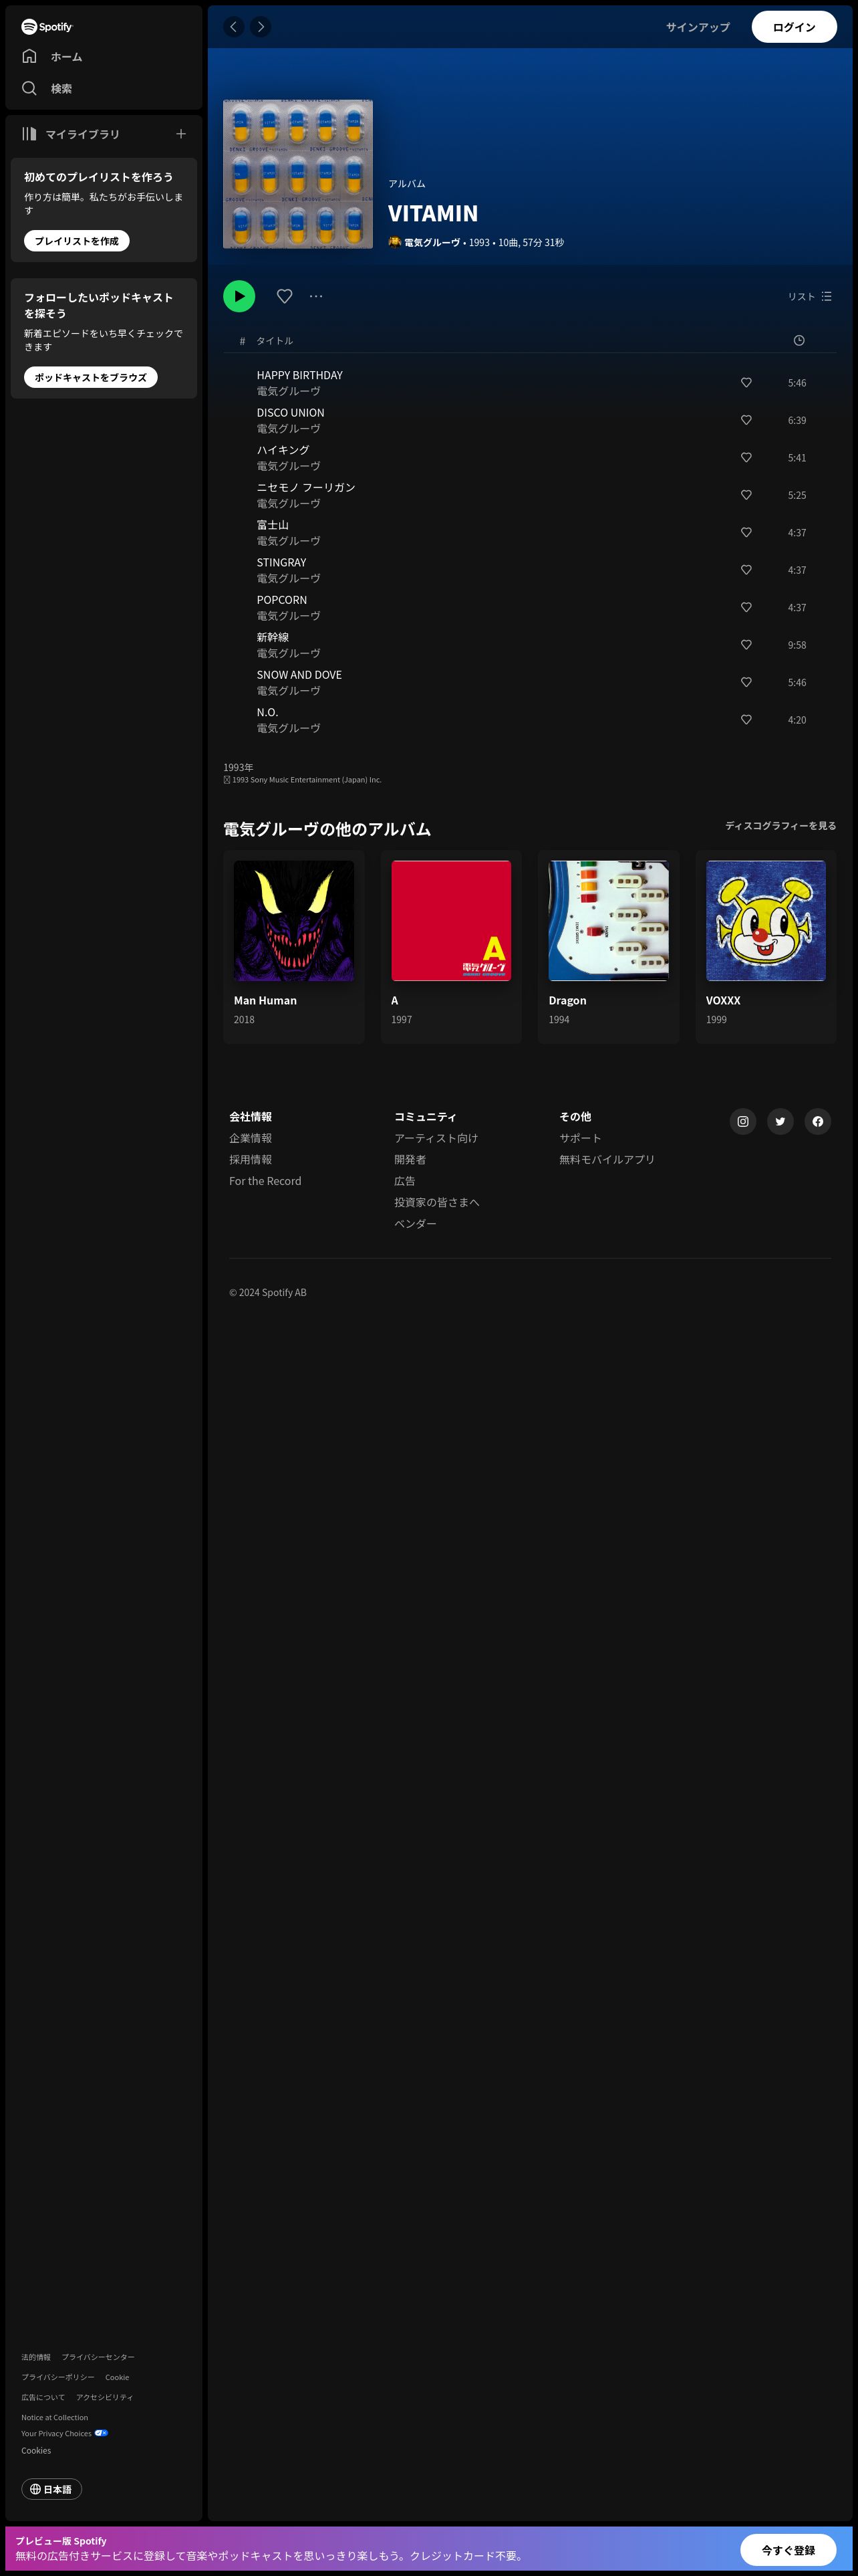Open 検索 in sidebar
Viewport: 858px width, 2576px height.
coord(47,89)
